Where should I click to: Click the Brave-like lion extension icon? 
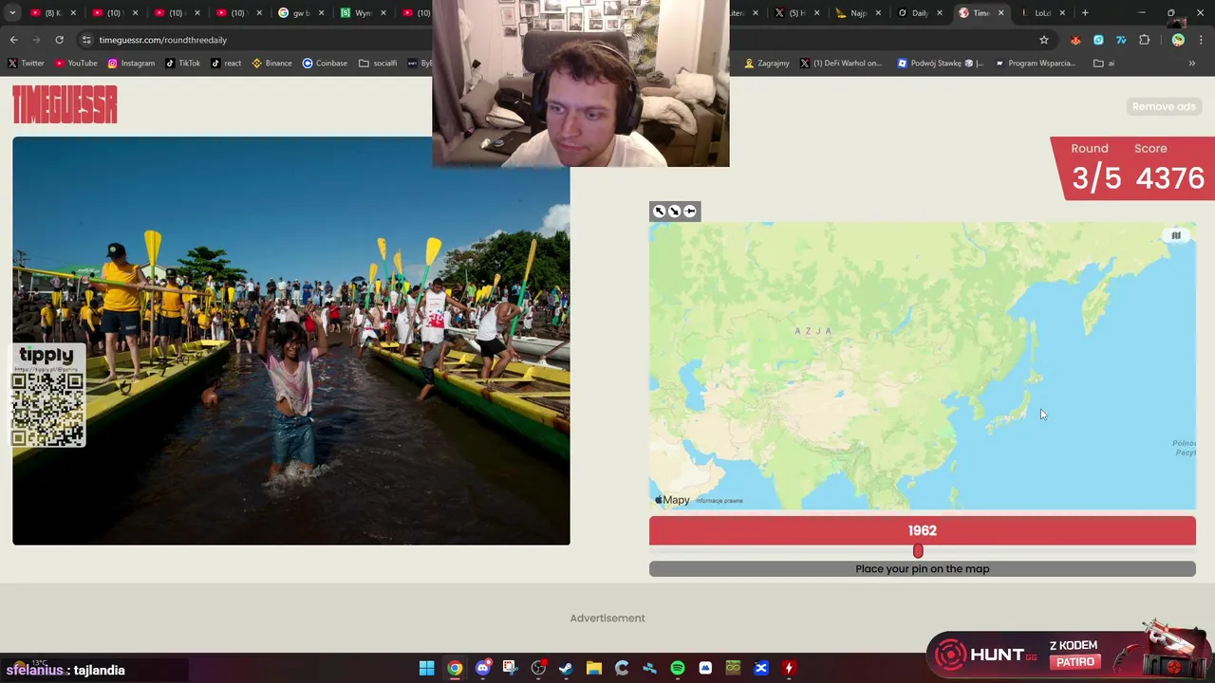pos(1075,40)
